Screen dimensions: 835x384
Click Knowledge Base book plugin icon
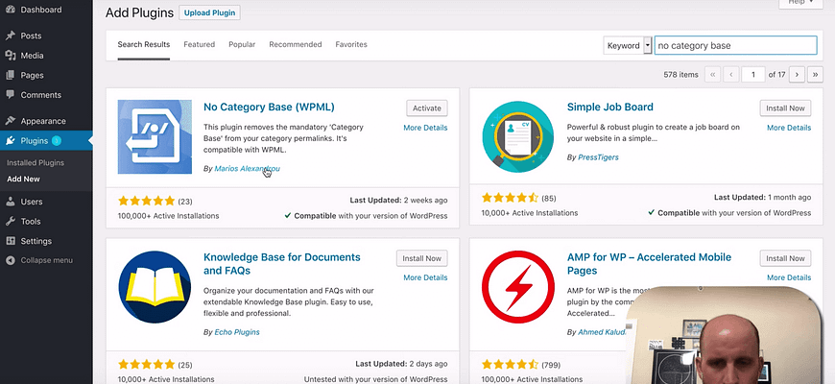[155, 287]
